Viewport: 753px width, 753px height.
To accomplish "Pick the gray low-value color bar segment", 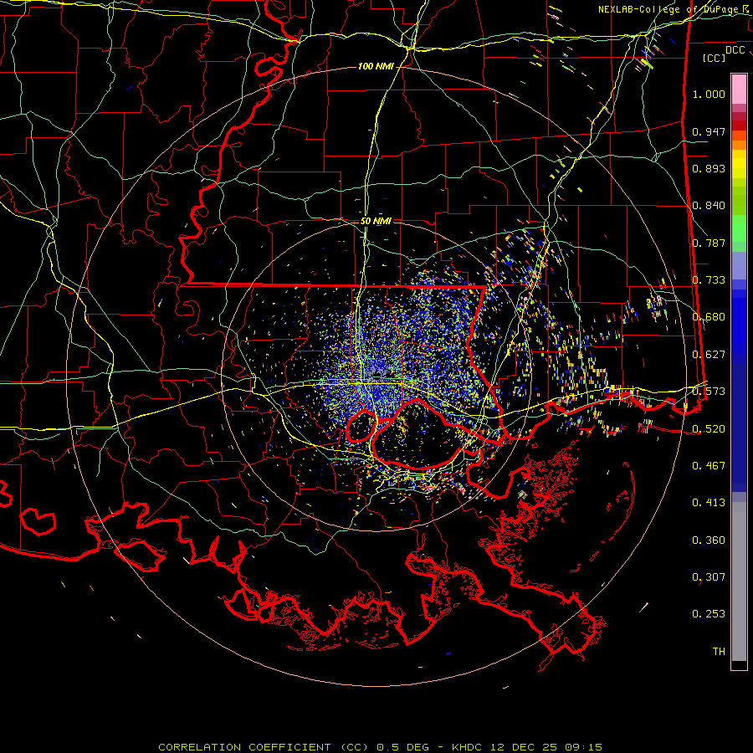I will click(x=739, y=581).
